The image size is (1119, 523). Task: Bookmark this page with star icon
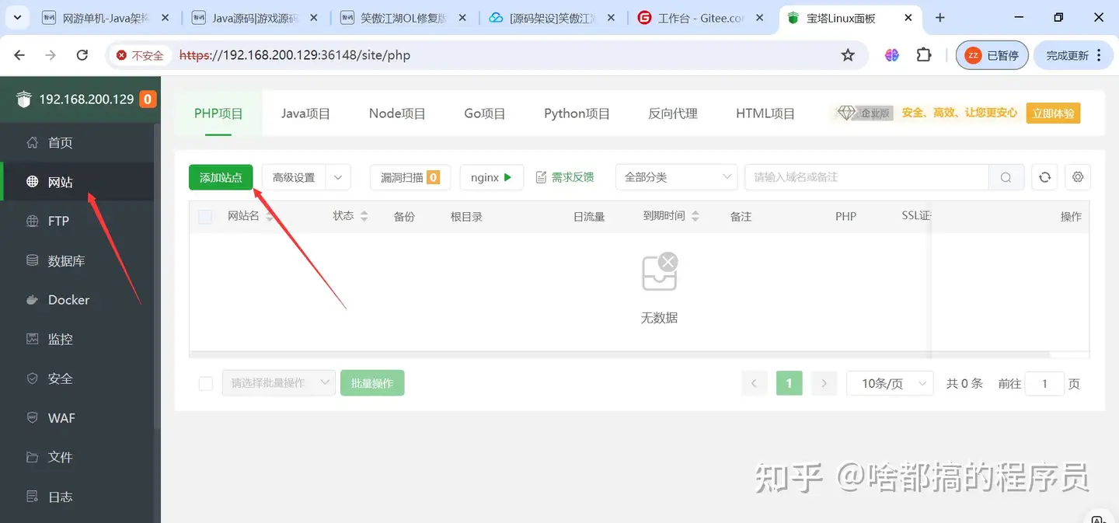click(x=848, y=55)
